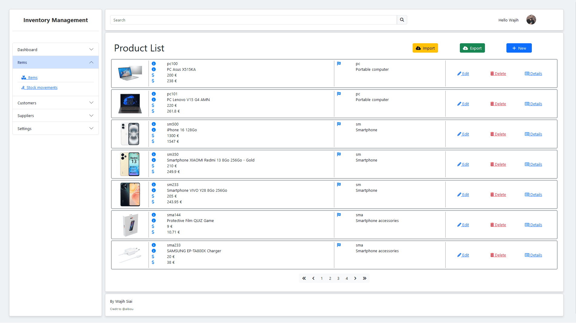Click the dollar icon beside 1300 € price

[x=153, y=136]
